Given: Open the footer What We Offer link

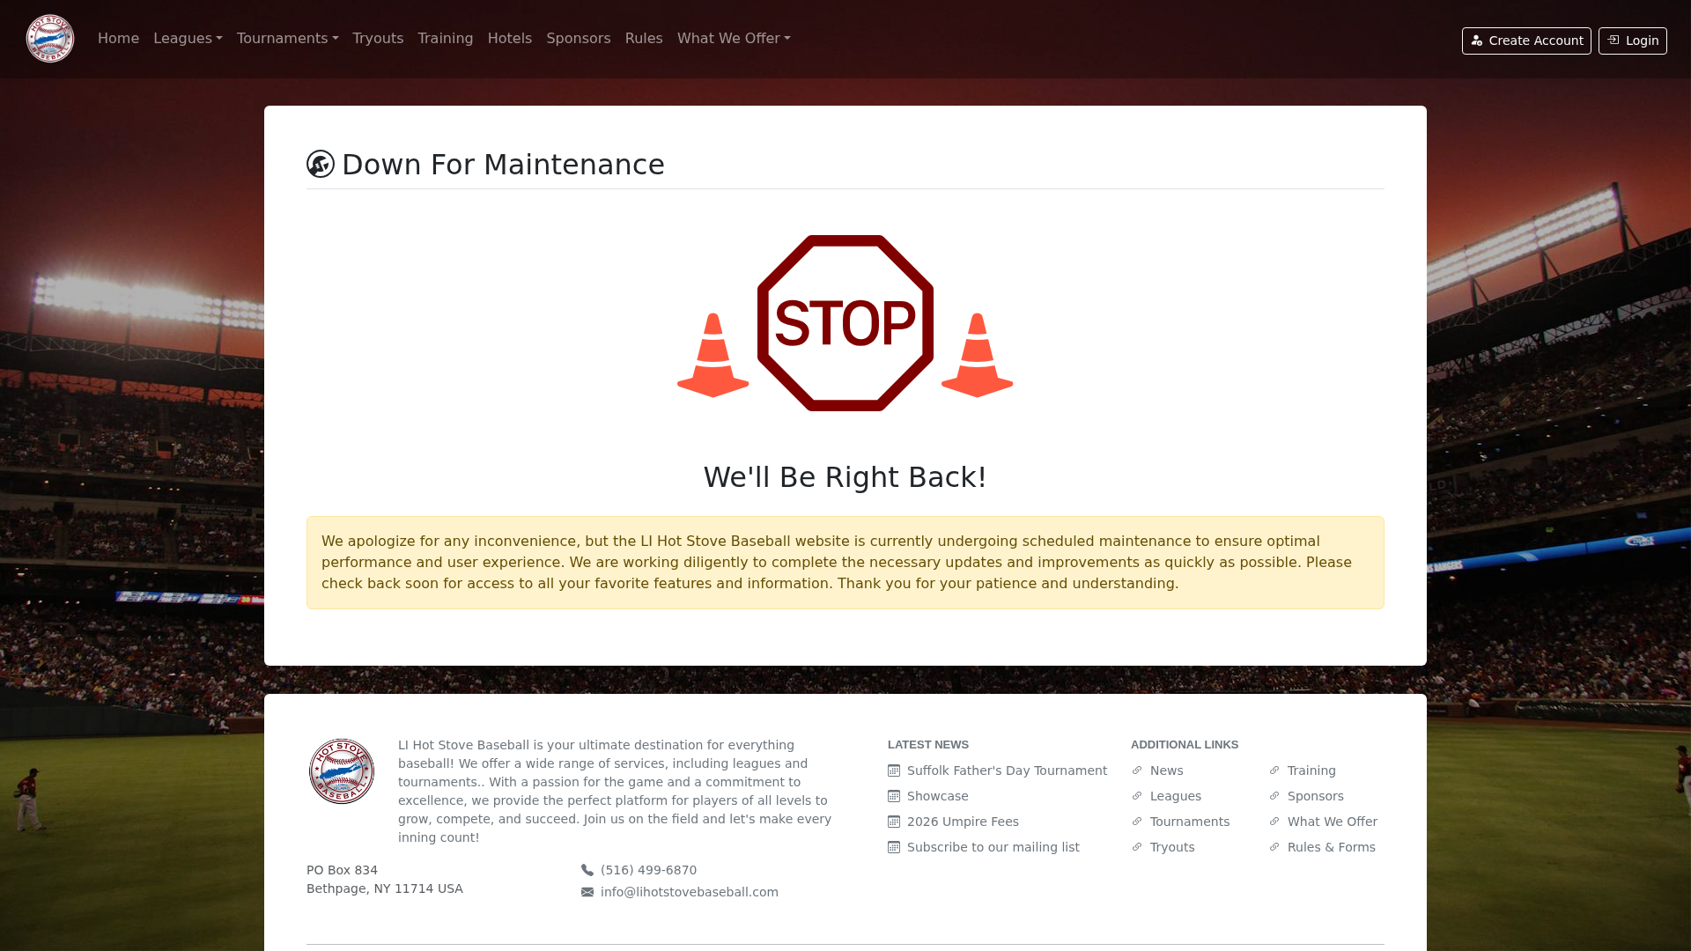Looking at the screenshot, I should point(1332,822).
